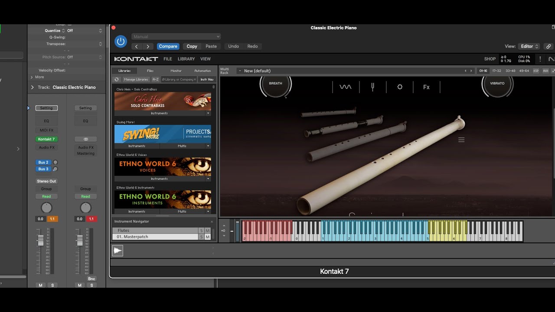Image resolution: width=555 pixels, height=312 pixels.
Task: Click next multi rack arrow
Action: click(471, 71)
